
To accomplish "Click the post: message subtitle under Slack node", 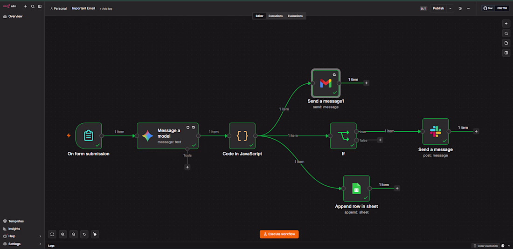I will tap(436, 155).
